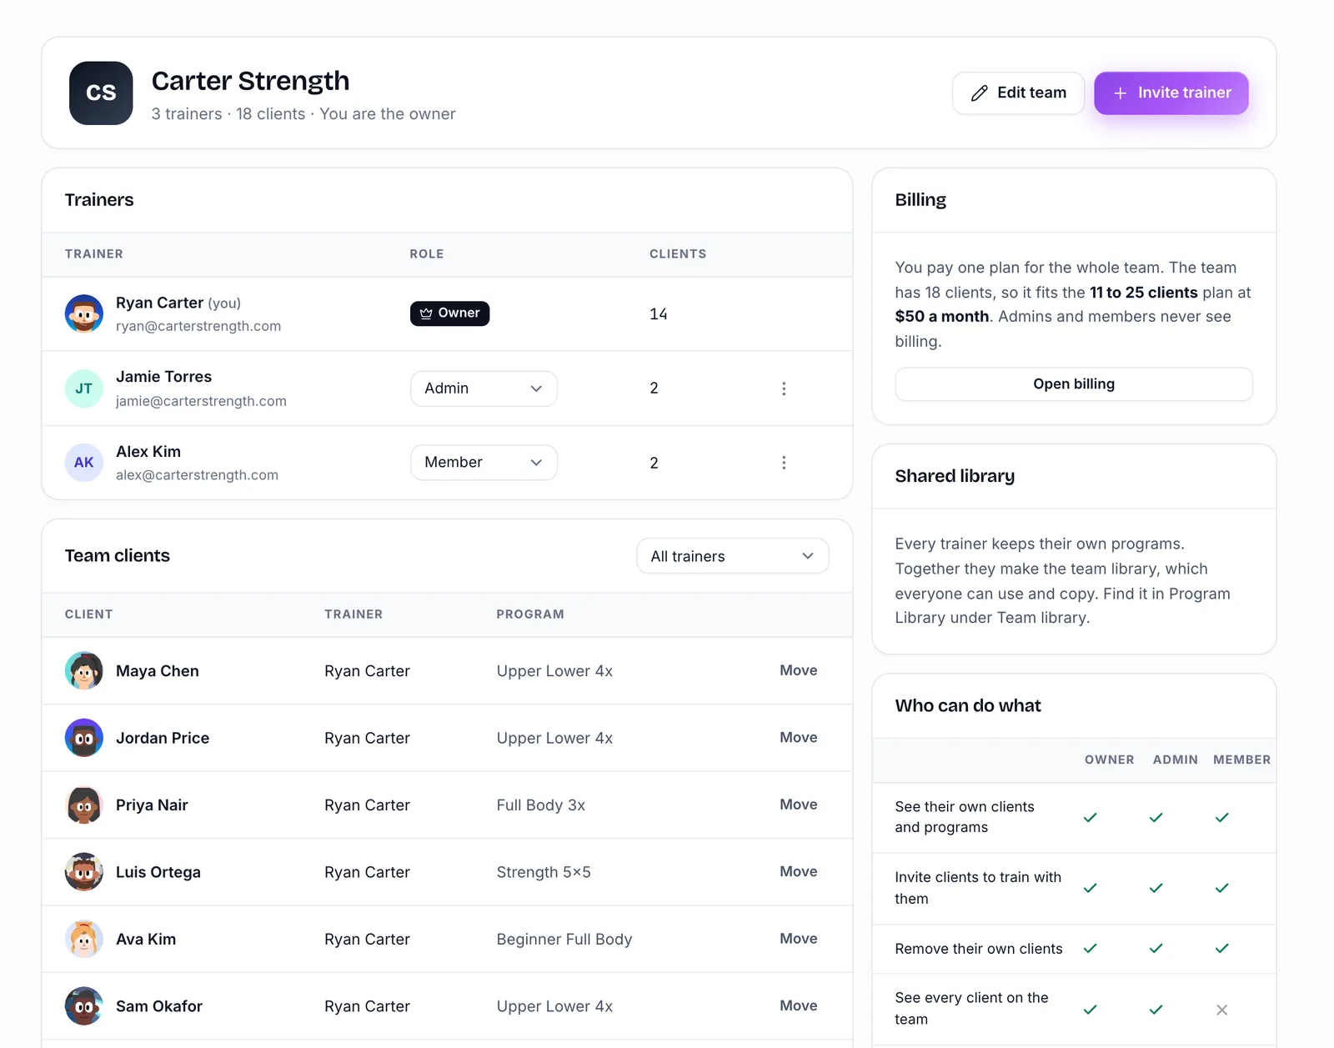
Task: Click Maya Chen's client avatar
Action: coord(84,671)
